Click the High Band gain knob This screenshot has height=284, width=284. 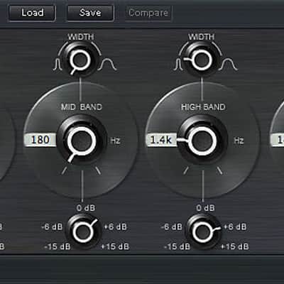click(x=203, y=231)
